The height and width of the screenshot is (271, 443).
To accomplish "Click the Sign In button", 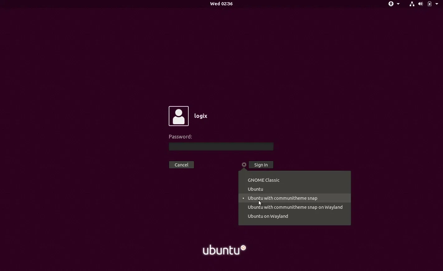I will [x=261, y=165].
